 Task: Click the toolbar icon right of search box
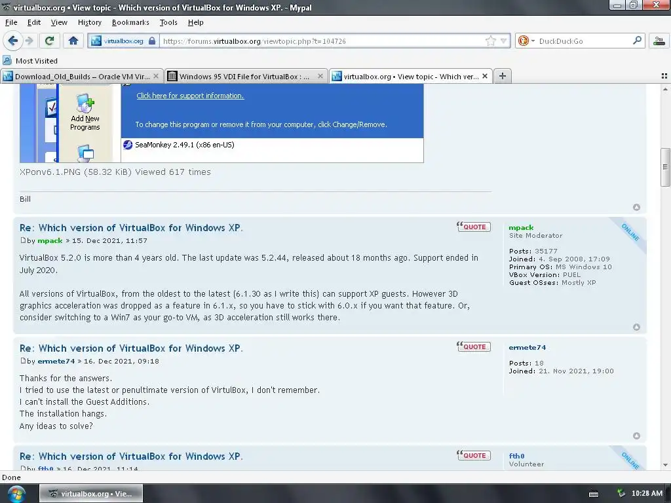(x=659, y=41)
